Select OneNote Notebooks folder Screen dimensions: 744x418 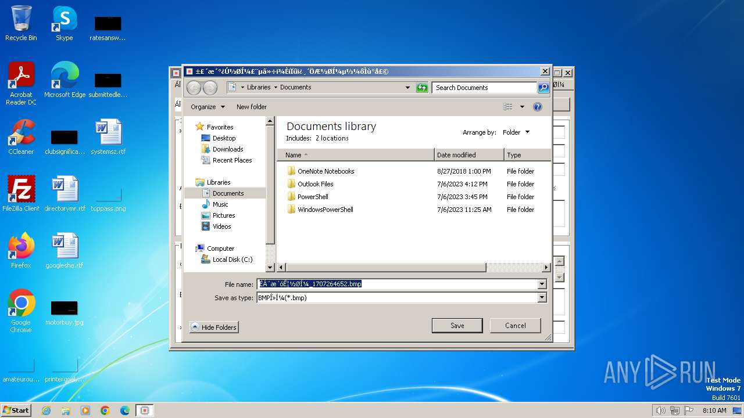[325, 171]
